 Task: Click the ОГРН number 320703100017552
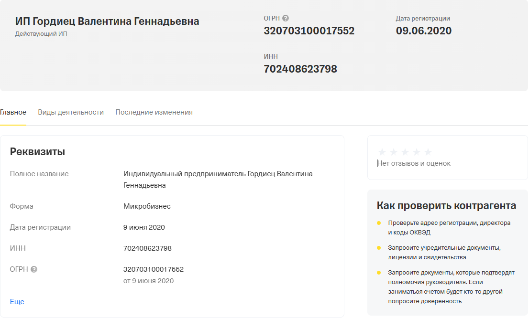click(x=309, y=30)
